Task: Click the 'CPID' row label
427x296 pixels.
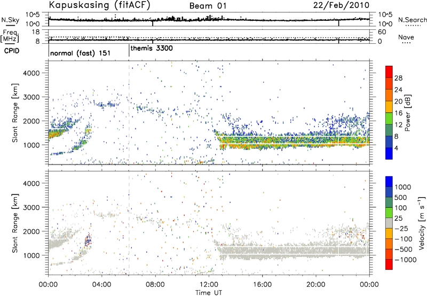Action: pyautogui.click(x=12, y=51)
